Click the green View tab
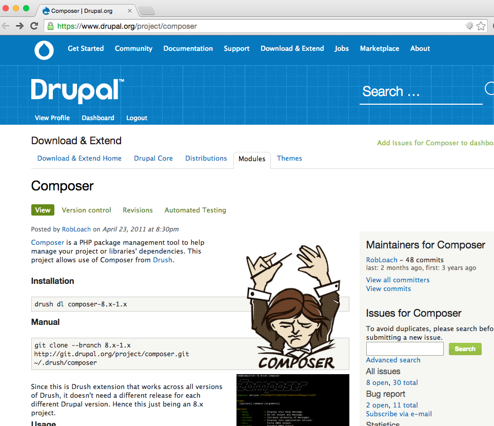The height and width of the screenshot is (426, 494). 43,210
